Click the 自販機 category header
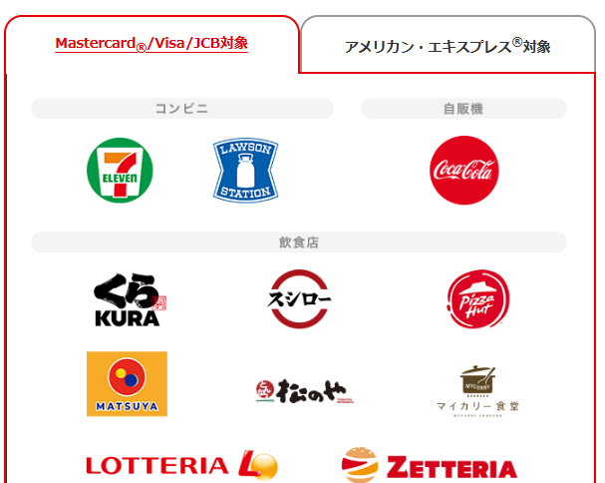The height and width of the screenshot is (483, 605). 463,109
